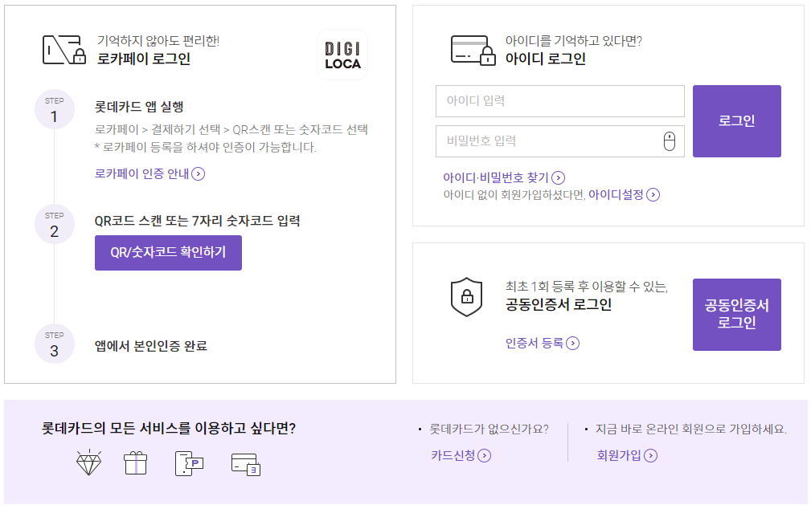Click arrow circle beside 카드신청
811x509 pixels.
[484, 455]
